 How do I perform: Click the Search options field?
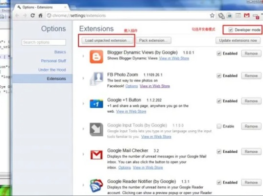coord(44,42)
